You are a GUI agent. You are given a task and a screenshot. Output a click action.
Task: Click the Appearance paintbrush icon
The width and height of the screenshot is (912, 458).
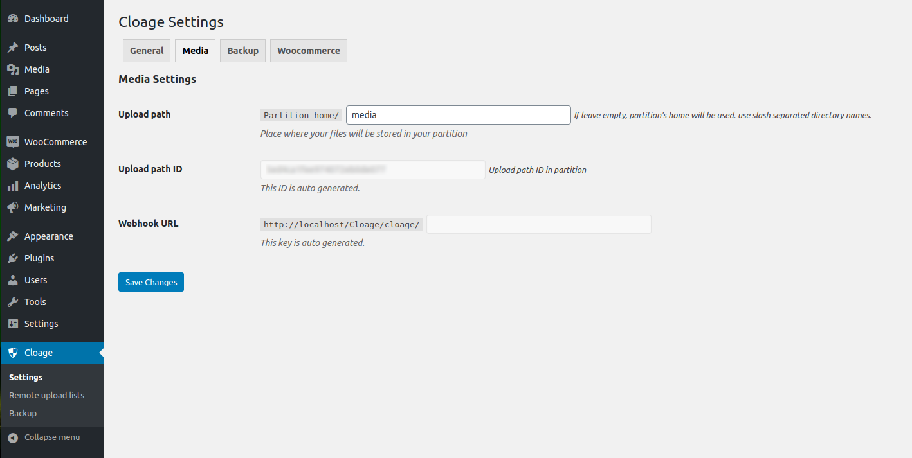[x=13, y=236]
